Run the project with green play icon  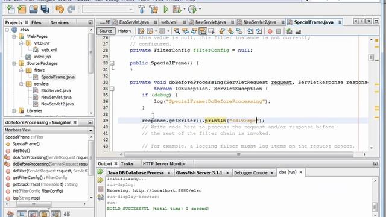[166, 10]
